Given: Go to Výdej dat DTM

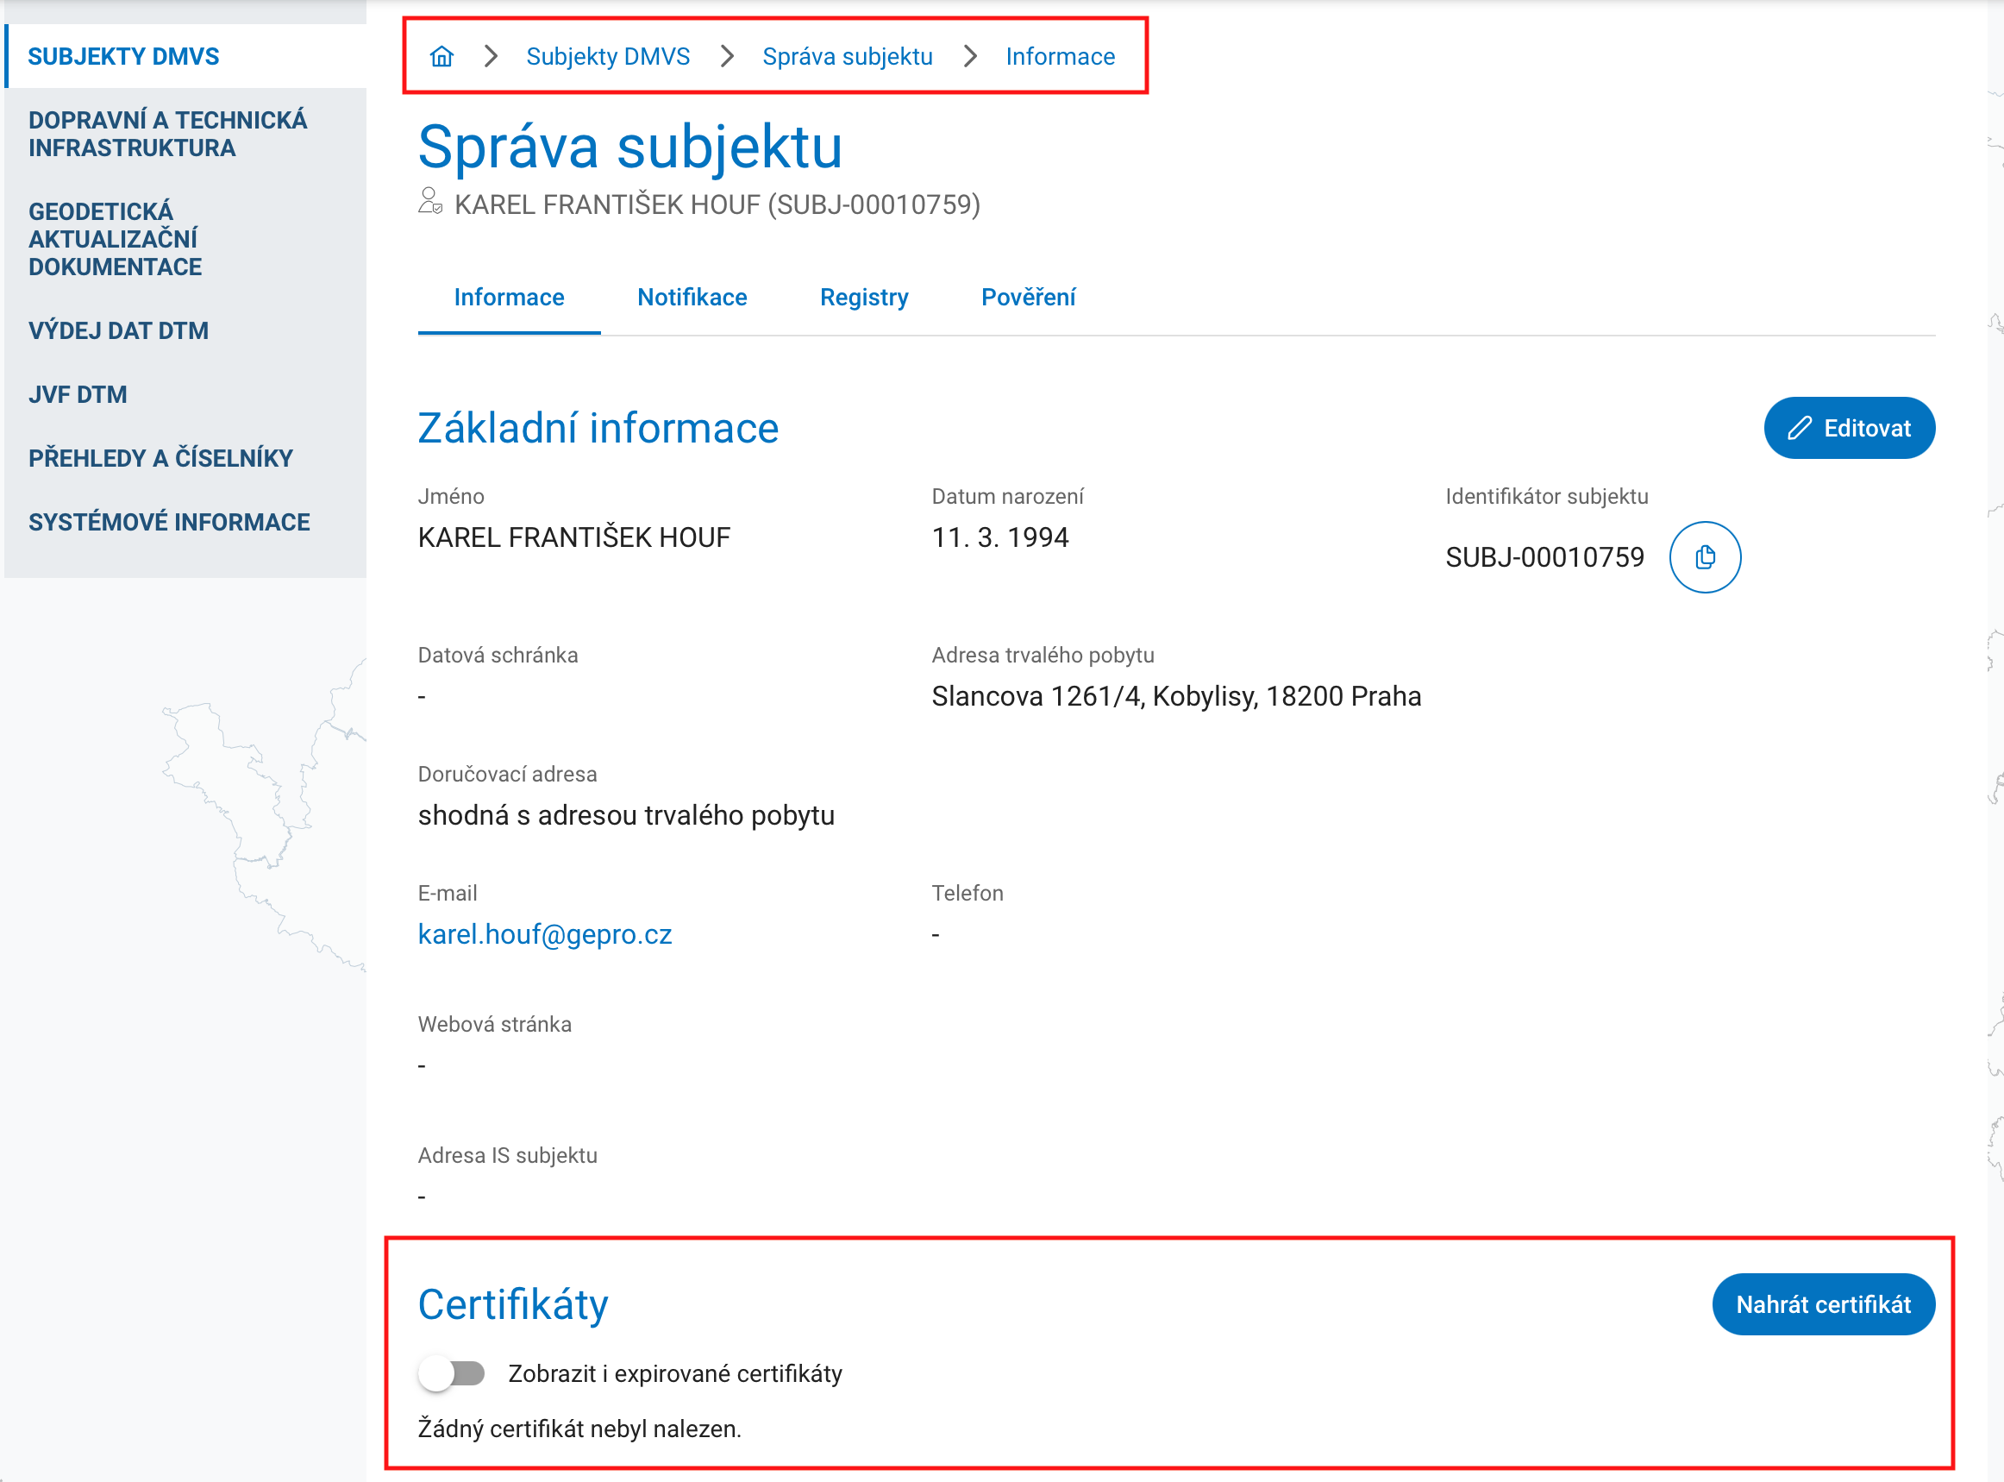Looking at the screenshot, I should [x=185, y=330].
